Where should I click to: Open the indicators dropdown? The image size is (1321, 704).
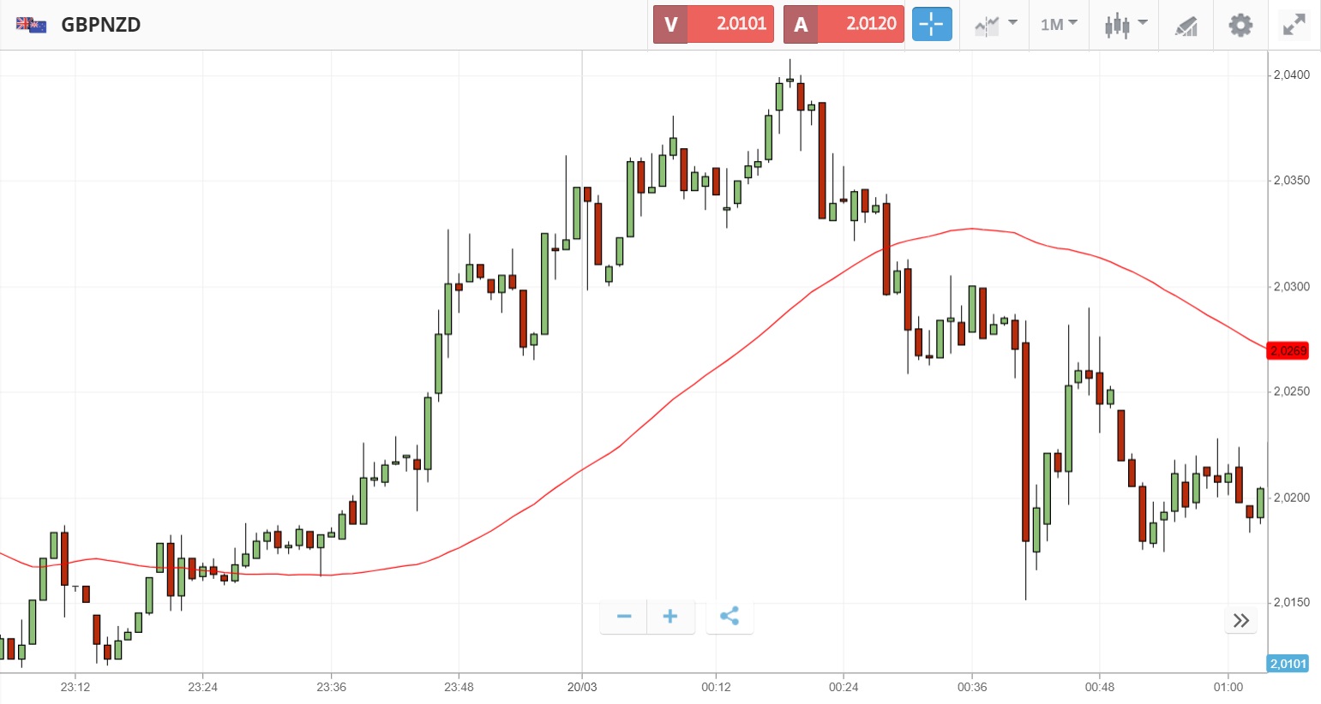pos(995,25)
